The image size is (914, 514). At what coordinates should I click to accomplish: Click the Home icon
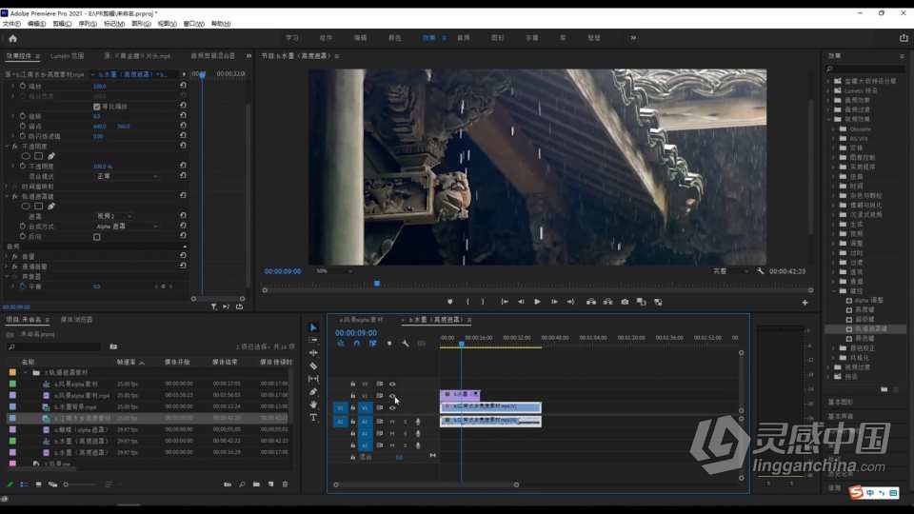12,38
